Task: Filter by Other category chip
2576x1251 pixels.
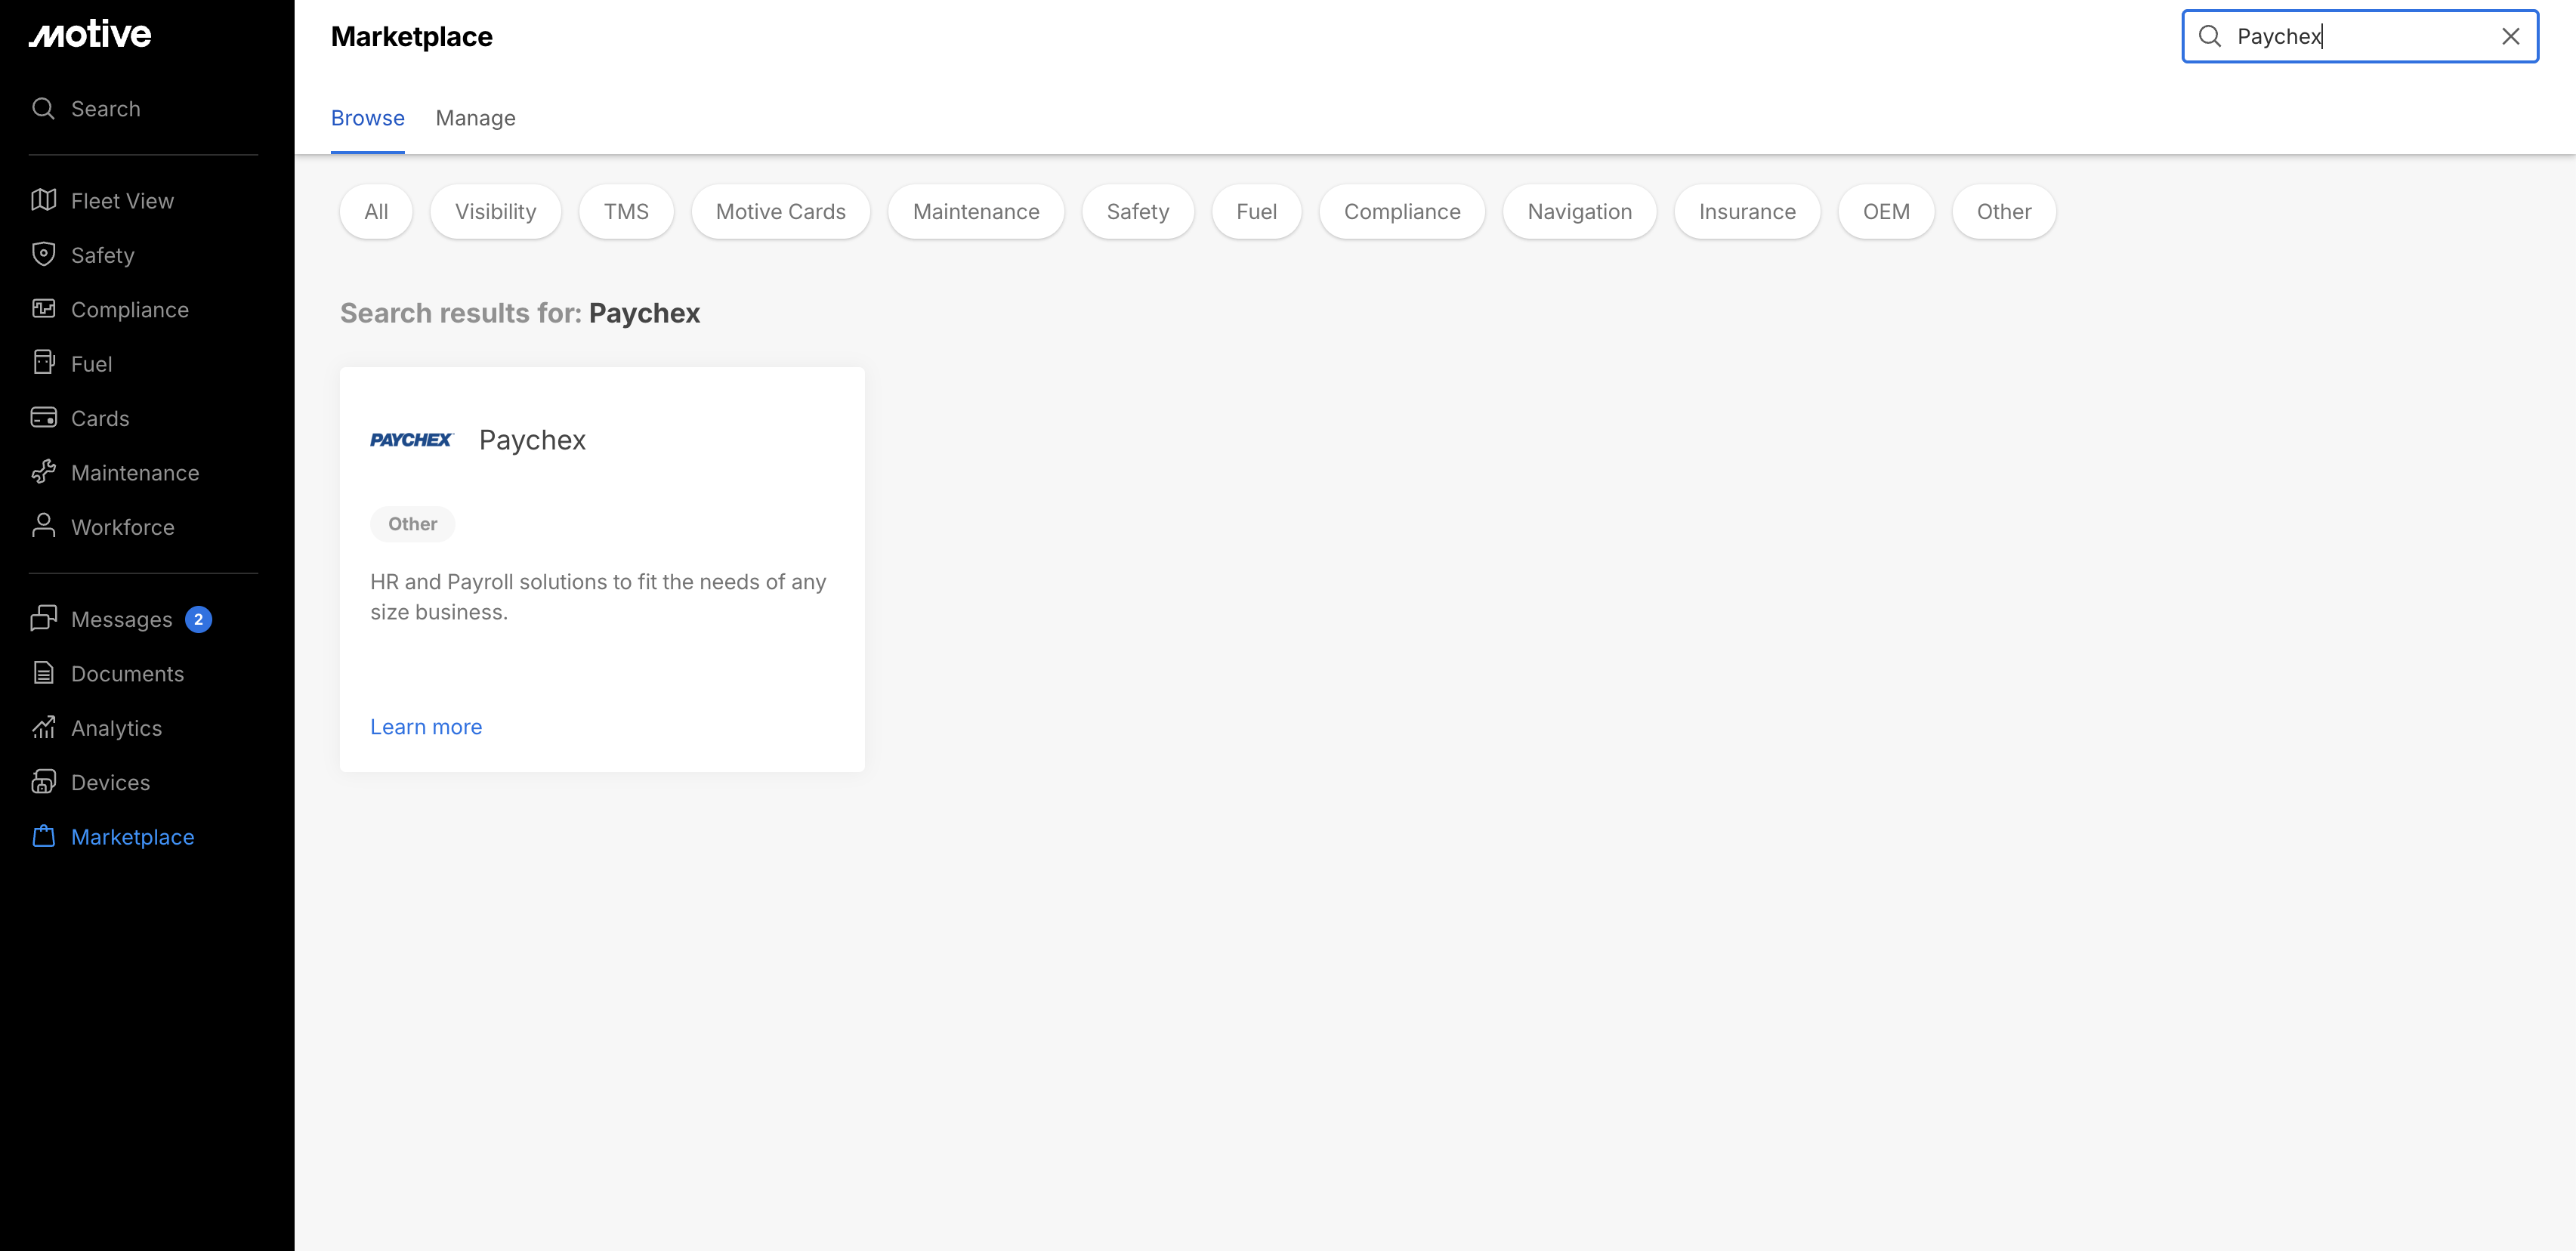Action: (2003, 211)
